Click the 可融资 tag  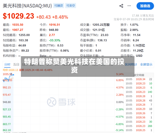point(59,6)
